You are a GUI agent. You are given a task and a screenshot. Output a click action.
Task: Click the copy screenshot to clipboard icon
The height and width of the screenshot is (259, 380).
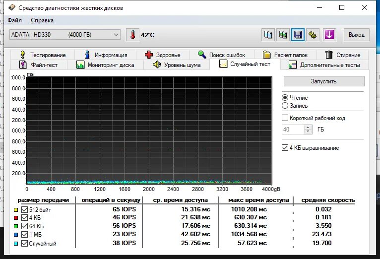pyautogui.click(x=283, y=35)
